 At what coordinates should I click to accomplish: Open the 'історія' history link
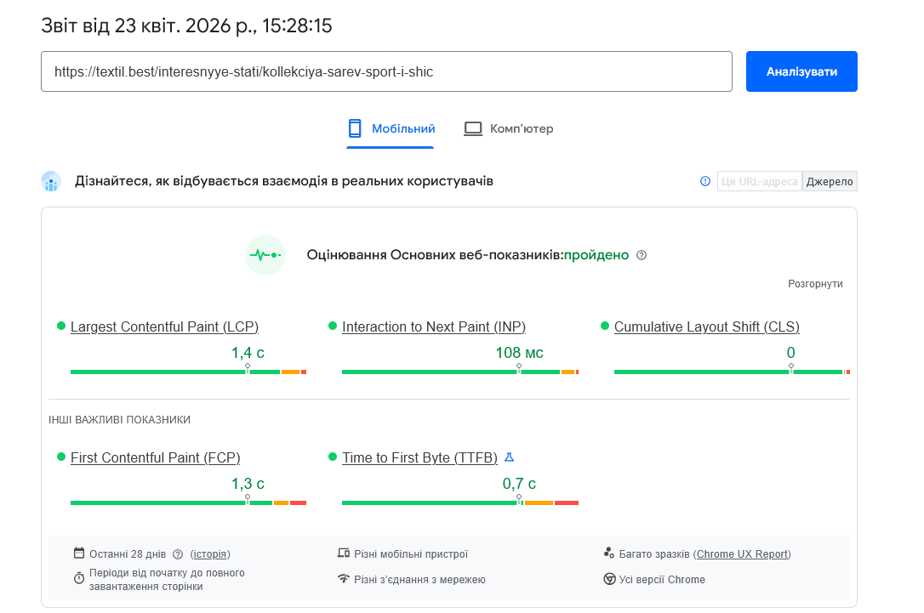click(x=210, y=554)
